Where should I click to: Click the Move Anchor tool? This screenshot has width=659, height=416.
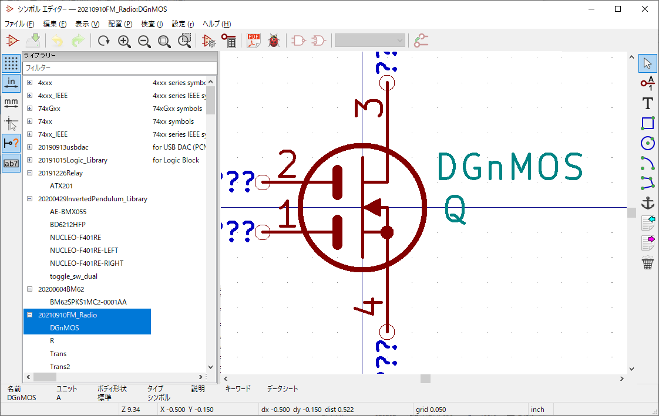click(x=647, y=204)
